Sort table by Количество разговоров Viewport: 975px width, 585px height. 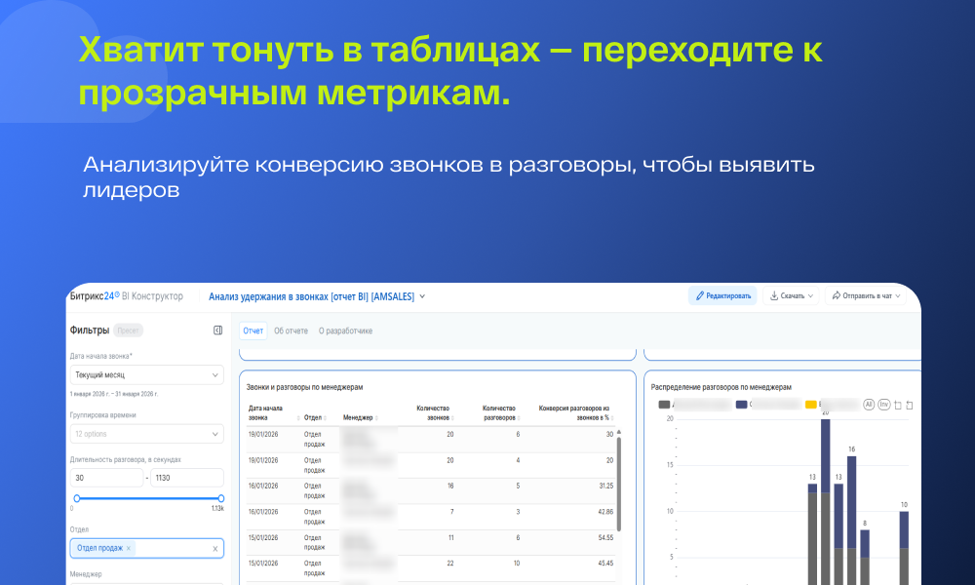501,412
